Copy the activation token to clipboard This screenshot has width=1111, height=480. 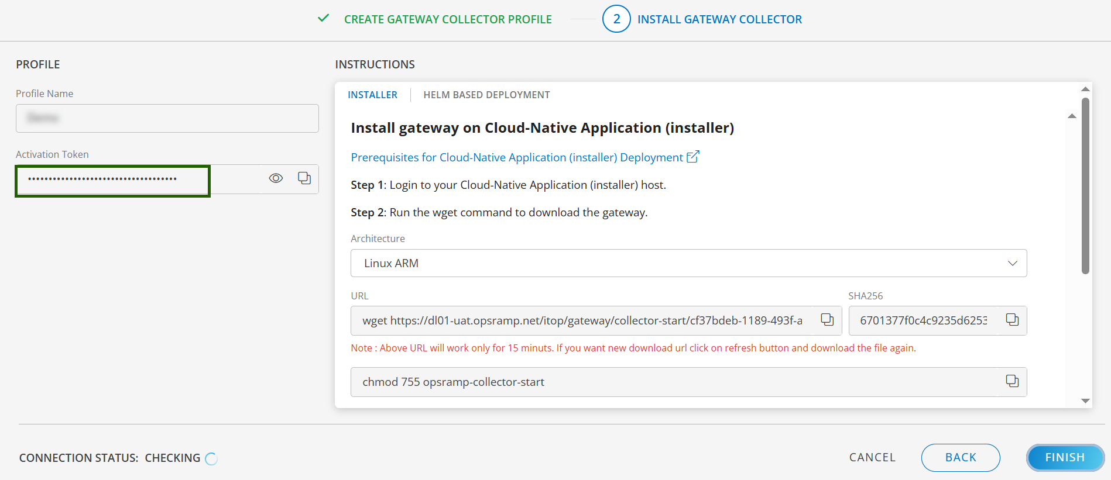pos(304,178)
